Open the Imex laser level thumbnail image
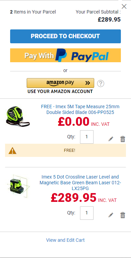Viewport: 131px width, 258px height. tap(18, 185)
